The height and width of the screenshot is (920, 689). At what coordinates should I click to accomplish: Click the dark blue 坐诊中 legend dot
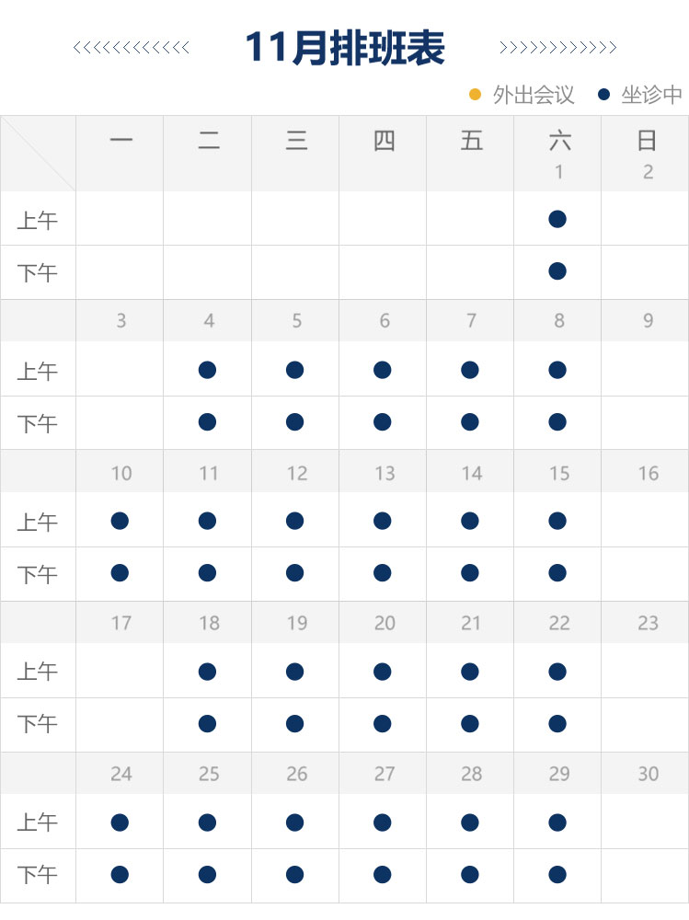(x=603, y=94)
